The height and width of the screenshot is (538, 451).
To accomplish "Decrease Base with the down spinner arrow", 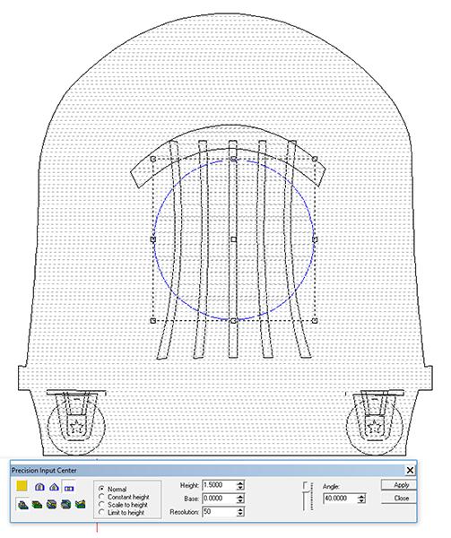I will click(x=240, y=500).
